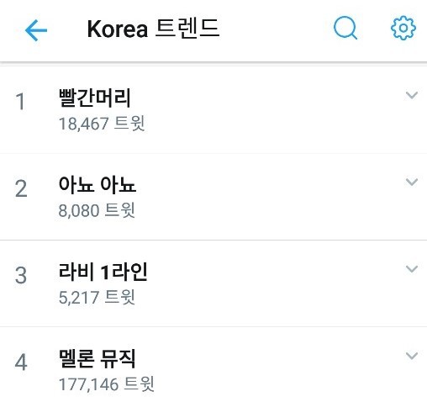Click the 18,467 트윗 count text

pyautogui.click(x=102, y=124)
